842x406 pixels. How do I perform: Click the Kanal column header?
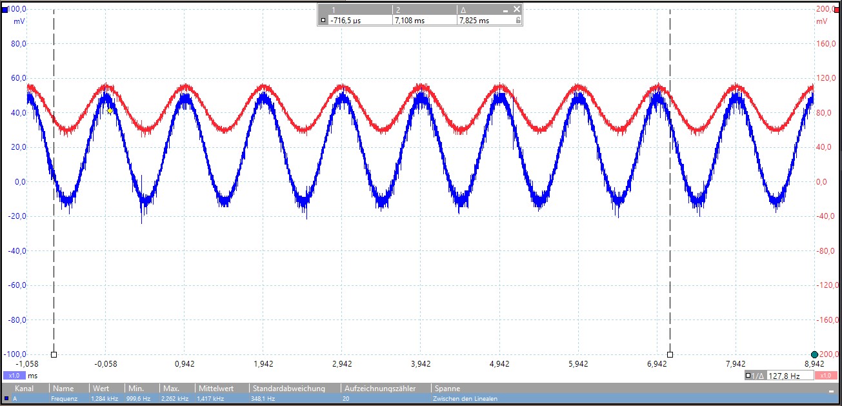(24, 388)
